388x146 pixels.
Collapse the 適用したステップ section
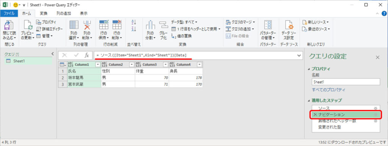point(308,101)
